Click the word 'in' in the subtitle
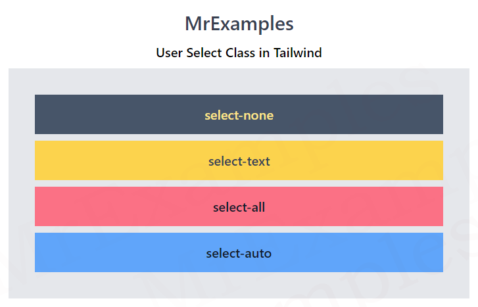Screen dimensions: 478x307 (264, 53)
